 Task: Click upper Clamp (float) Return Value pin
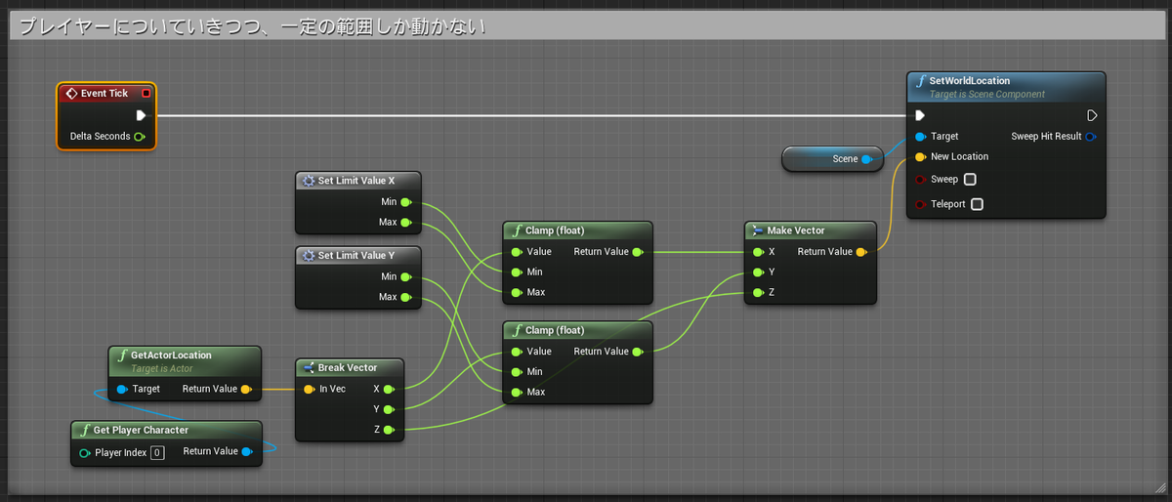pos(638,251)
